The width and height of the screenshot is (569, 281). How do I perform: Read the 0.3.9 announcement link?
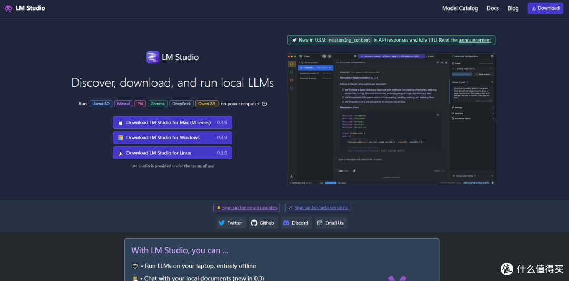click(475, 40)
